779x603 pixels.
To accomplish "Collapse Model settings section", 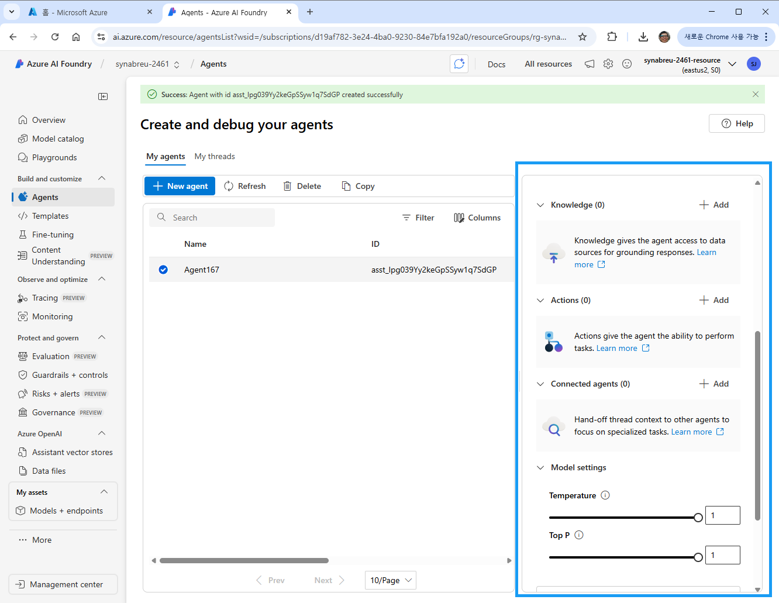I will pos(540,467).
